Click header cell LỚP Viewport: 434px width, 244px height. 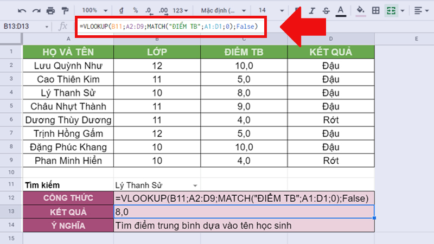tap(157, 52)
